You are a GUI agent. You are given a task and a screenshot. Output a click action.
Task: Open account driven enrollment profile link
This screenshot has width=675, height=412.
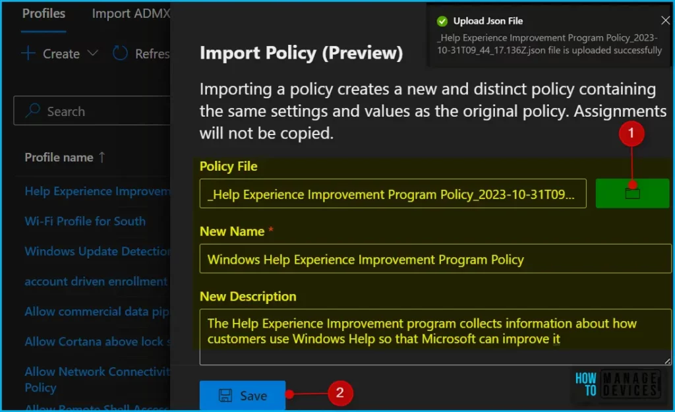point(96,281)
